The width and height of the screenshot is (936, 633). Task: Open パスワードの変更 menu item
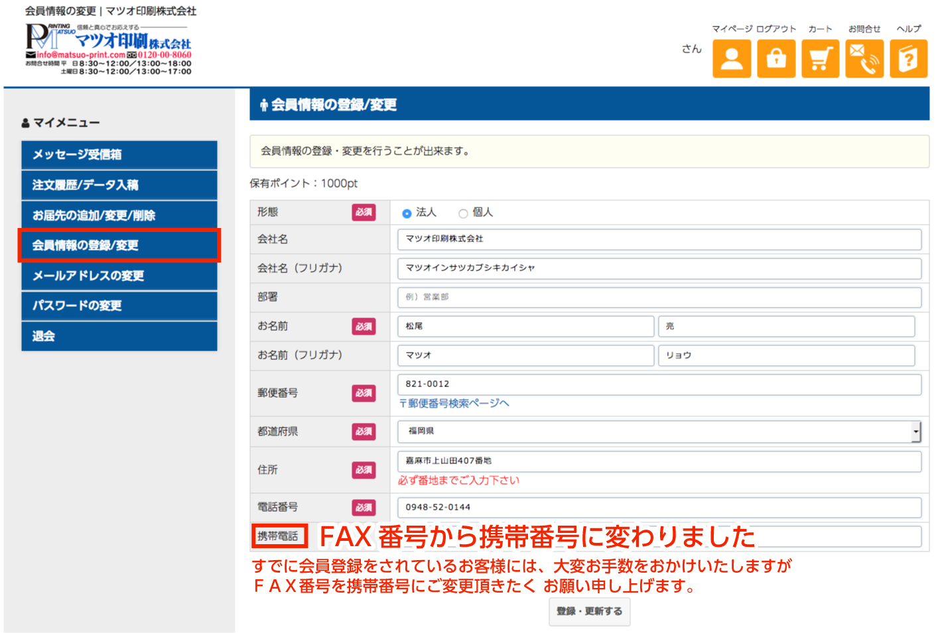coord(119,306)
